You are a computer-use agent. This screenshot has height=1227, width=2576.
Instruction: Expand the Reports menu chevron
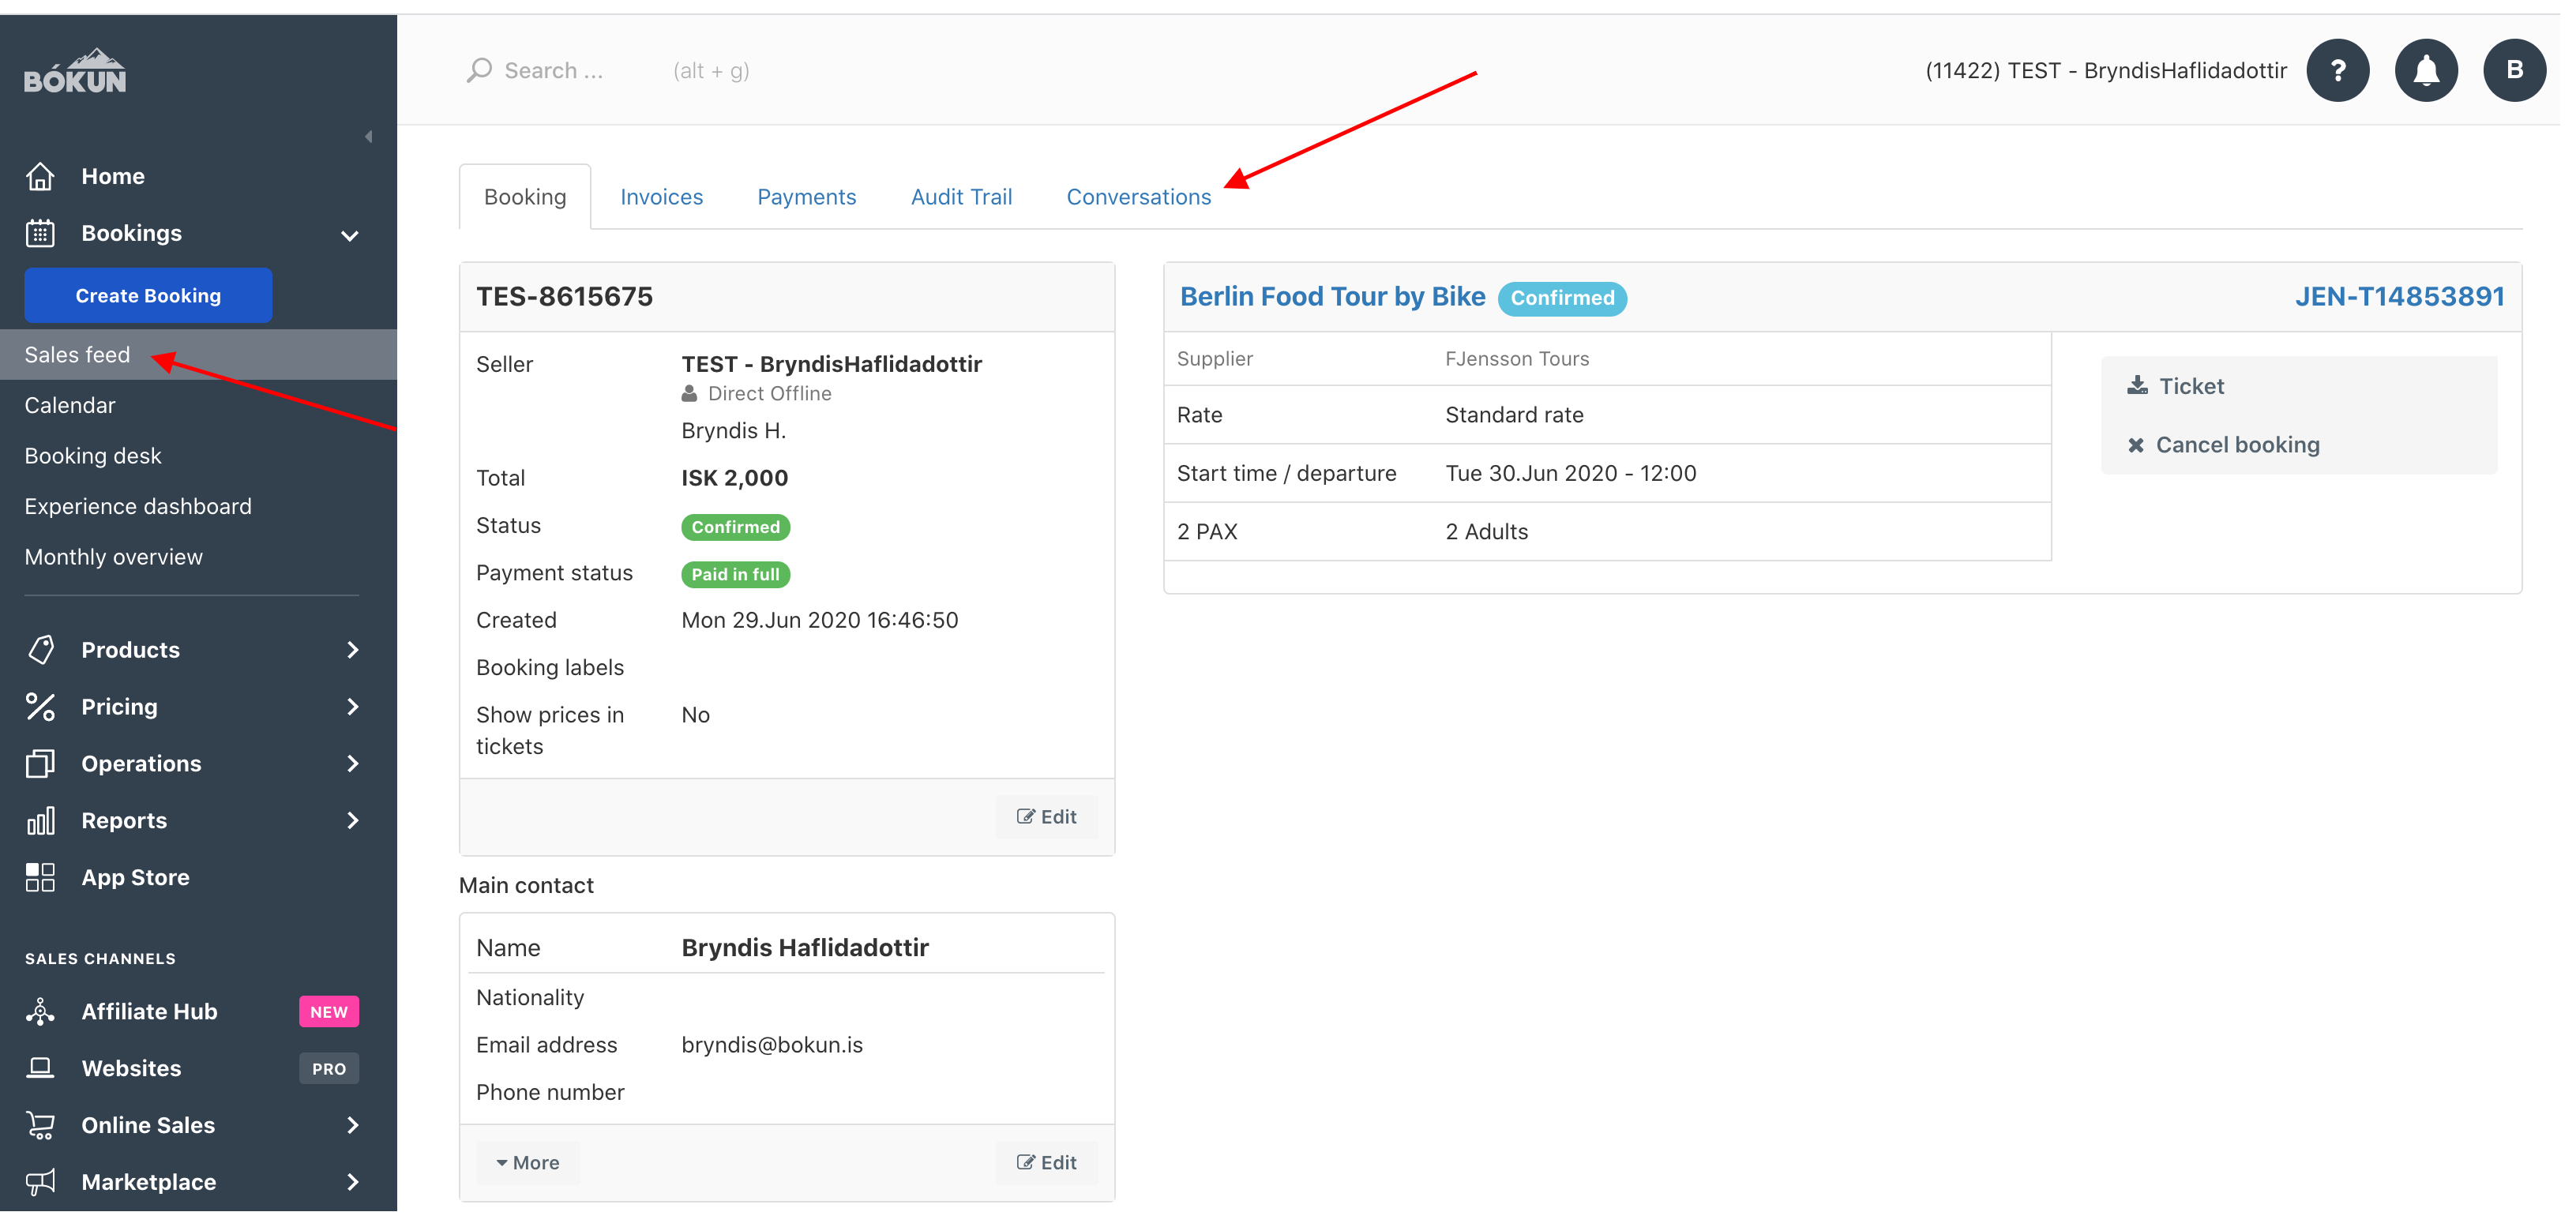pos(353,821)
